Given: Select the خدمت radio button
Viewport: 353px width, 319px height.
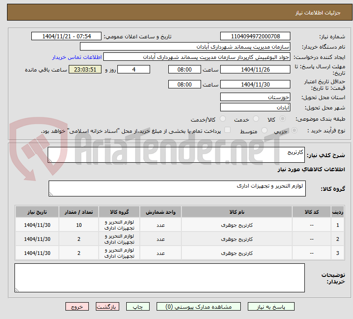Looking at the screenshot, I should 256,119.
